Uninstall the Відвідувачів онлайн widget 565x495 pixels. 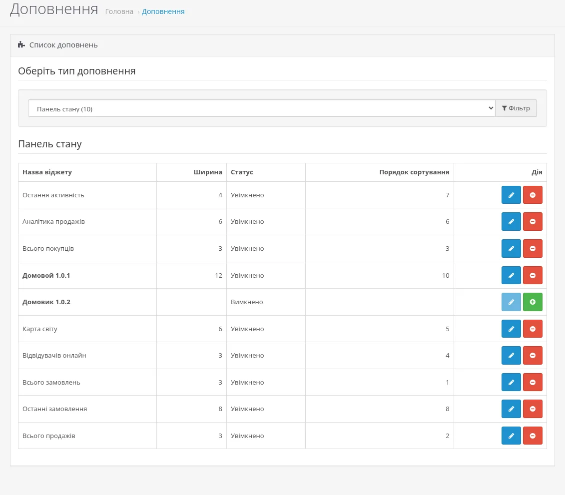coord(533,356)
